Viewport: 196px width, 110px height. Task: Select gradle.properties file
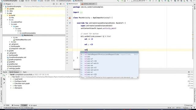point(15,60)
